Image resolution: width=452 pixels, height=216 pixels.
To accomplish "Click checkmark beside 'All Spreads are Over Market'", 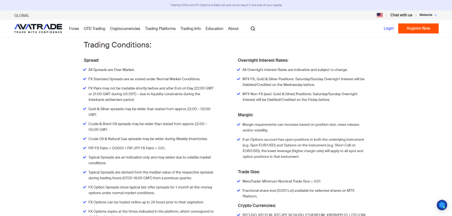I will click(84, 70).
